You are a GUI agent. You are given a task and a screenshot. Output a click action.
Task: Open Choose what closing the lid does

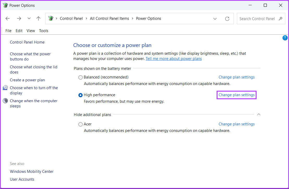pos(34,70)
